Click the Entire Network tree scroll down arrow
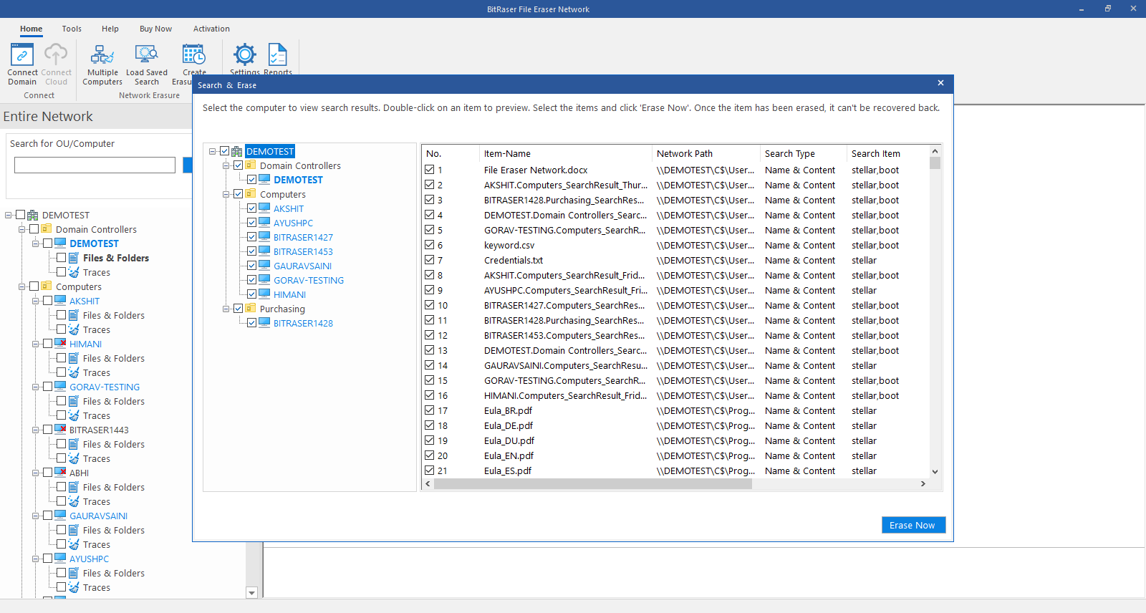1146x613 pixels. tap(251, 593)
